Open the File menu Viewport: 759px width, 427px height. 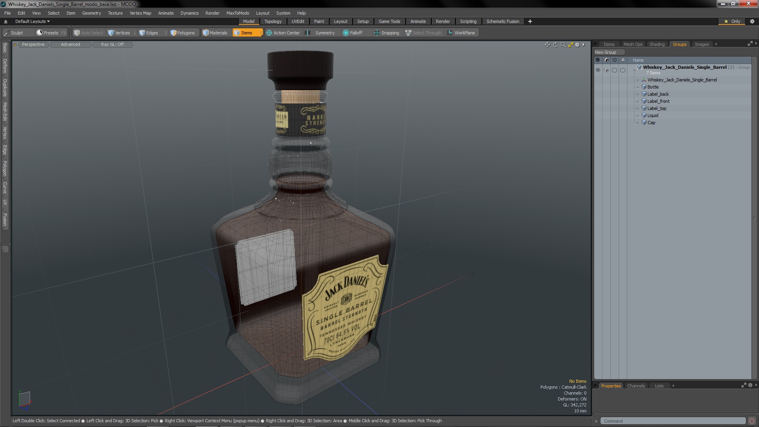tap(8, 13)
